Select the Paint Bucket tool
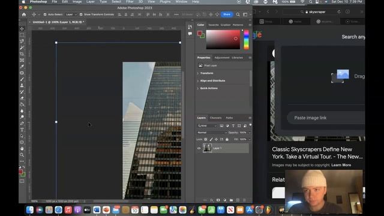The height and width of the screenshot is (216, 384). pos(22,104)
